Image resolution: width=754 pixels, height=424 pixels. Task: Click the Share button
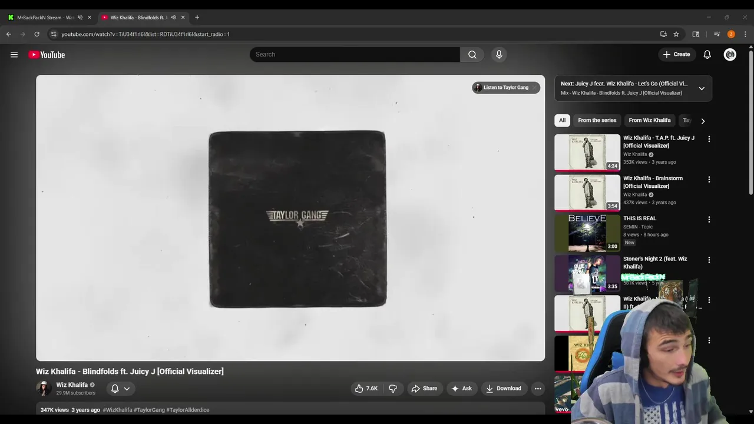424,389
